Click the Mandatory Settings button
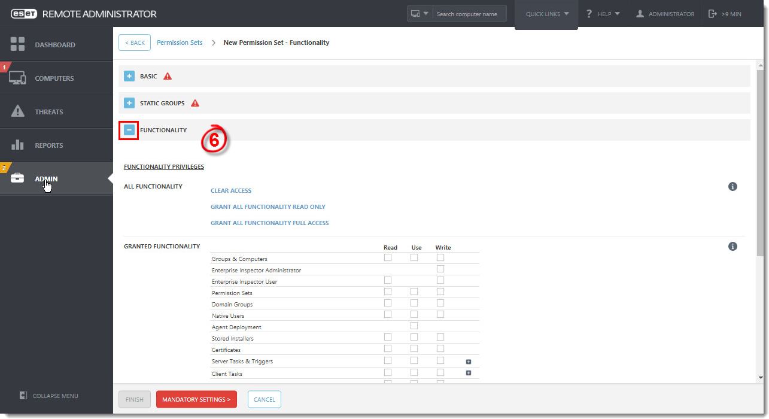 (196, 399)
